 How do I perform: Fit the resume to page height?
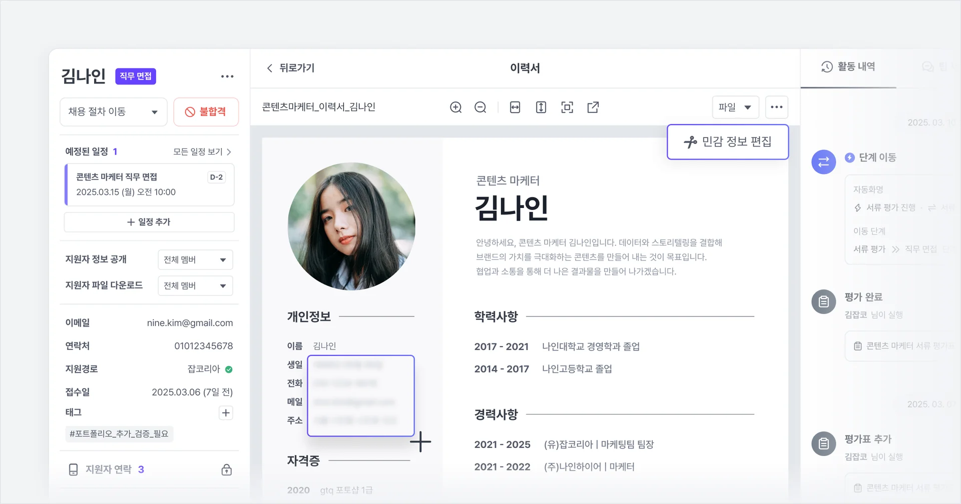[541, 107]
